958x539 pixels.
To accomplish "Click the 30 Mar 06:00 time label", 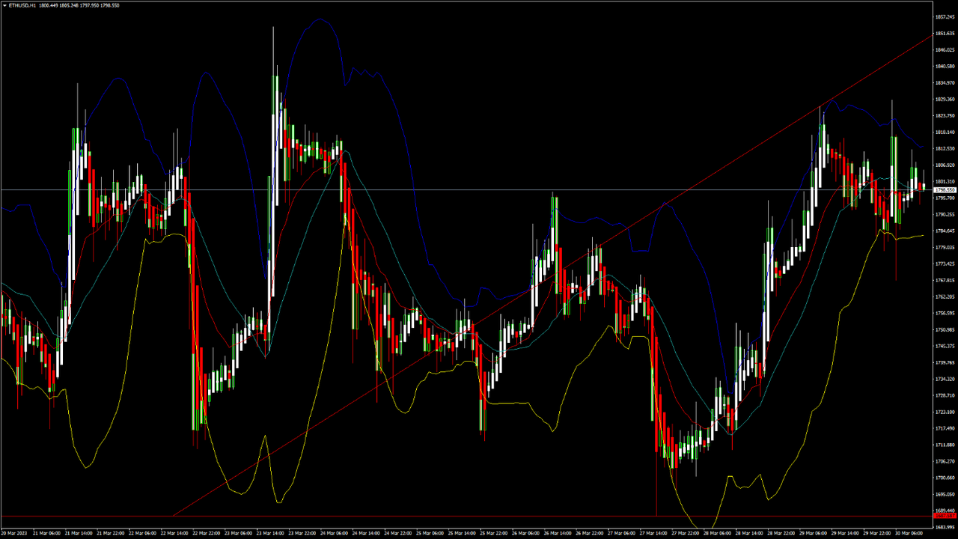I will [909, 534].
